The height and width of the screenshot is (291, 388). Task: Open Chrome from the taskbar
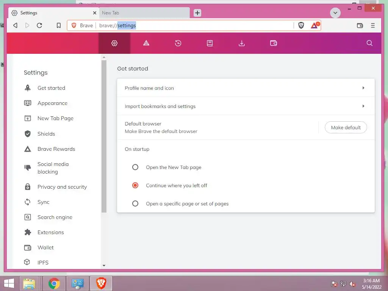[x=54, y=283]
